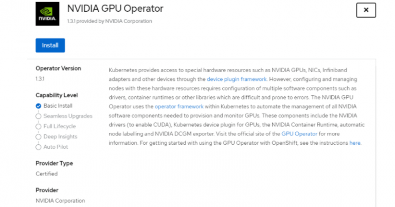The height and width of the screenshot is (207, 395).
Task: Select the Basic Install capability checkmark
Action: (x=38, y=106)
